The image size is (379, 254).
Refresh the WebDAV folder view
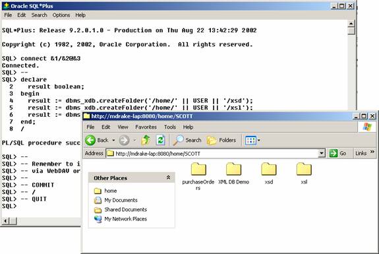[160, 141]
